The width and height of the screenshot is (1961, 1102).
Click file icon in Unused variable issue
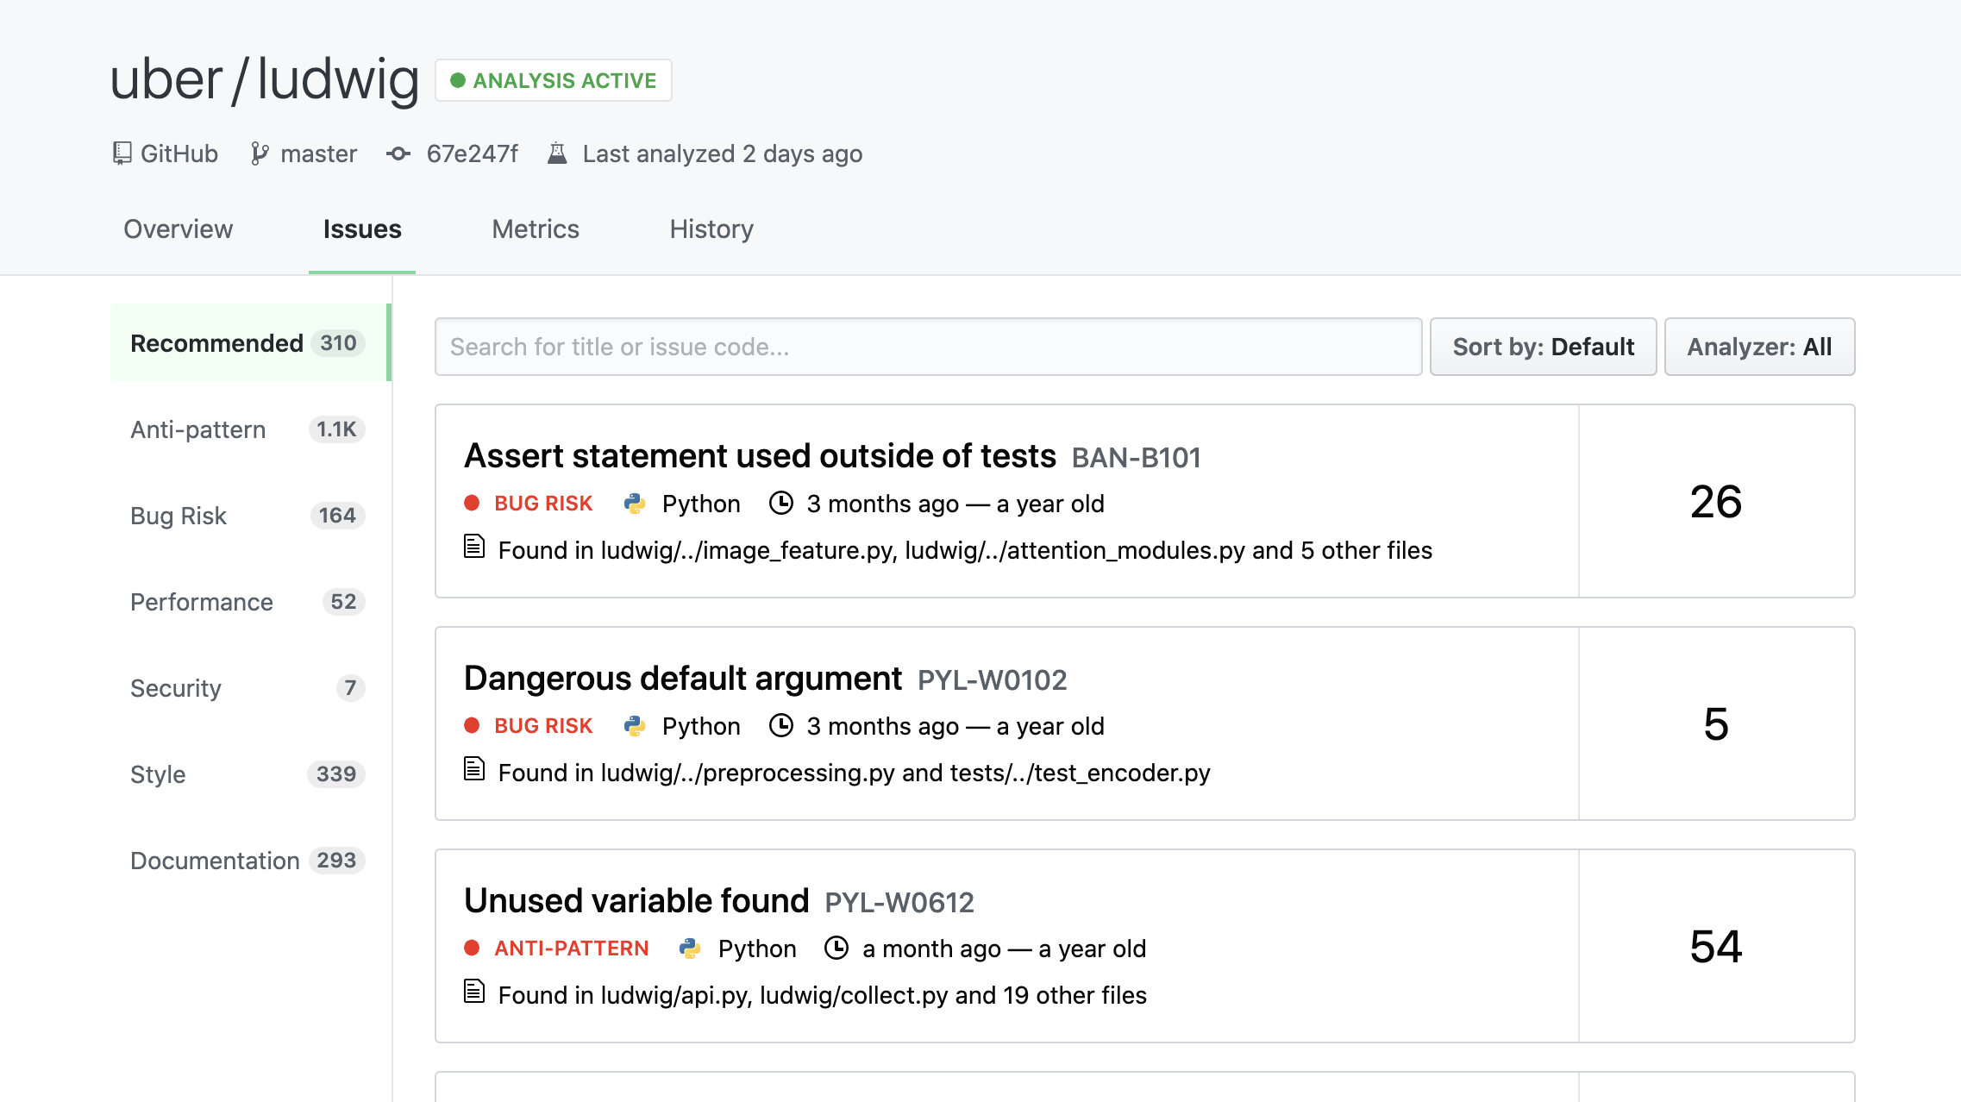click(474, 992)
